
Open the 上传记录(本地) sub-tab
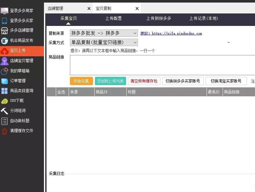(204, 19)
